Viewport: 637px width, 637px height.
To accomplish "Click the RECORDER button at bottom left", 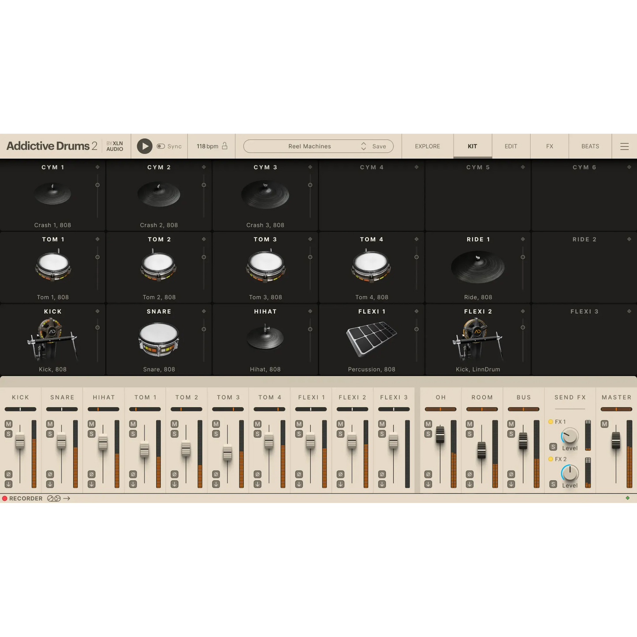I will (22, 498).
